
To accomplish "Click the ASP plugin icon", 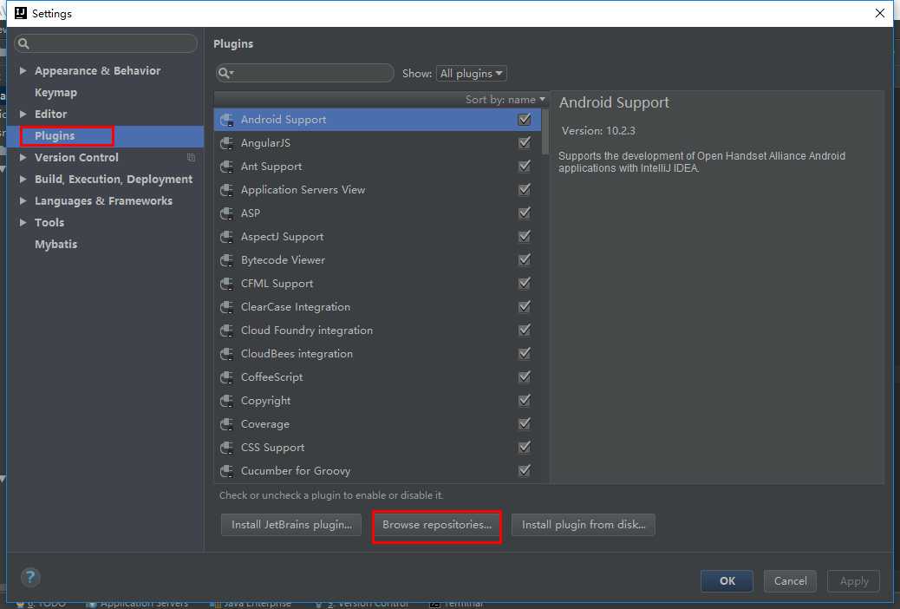I will tap(226, 213).
